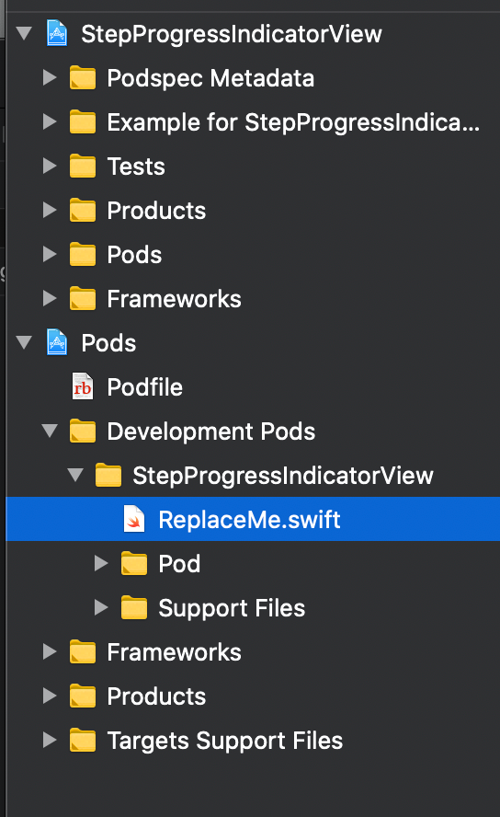500x817 pixels.
Task: Select the Products group under StepProgressIndicatorView project
Action: click(x=253, y=211)
